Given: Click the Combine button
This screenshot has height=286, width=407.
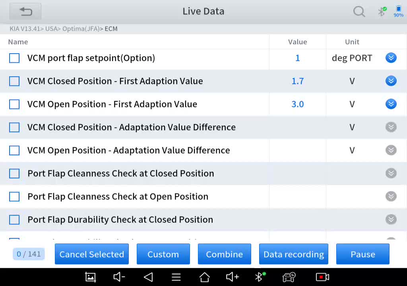Looking at the screenshot, I should point(225,254).
